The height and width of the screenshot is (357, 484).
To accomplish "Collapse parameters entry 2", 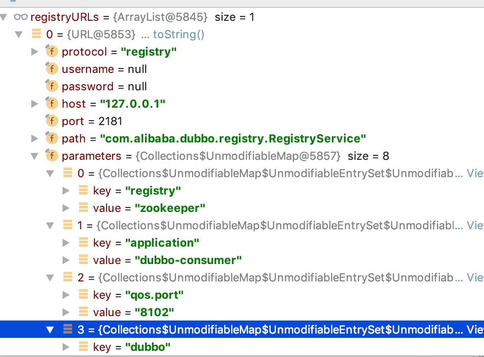I will tap(50, 278).
